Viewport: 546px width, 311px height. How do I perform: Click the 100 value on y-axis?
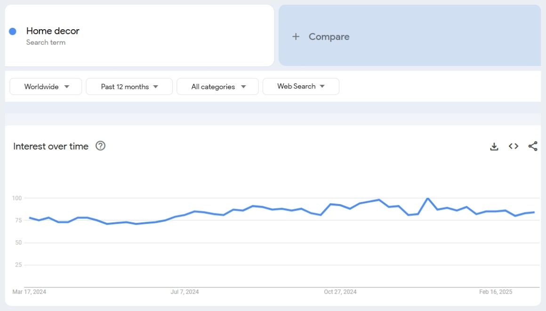point(17,198)
